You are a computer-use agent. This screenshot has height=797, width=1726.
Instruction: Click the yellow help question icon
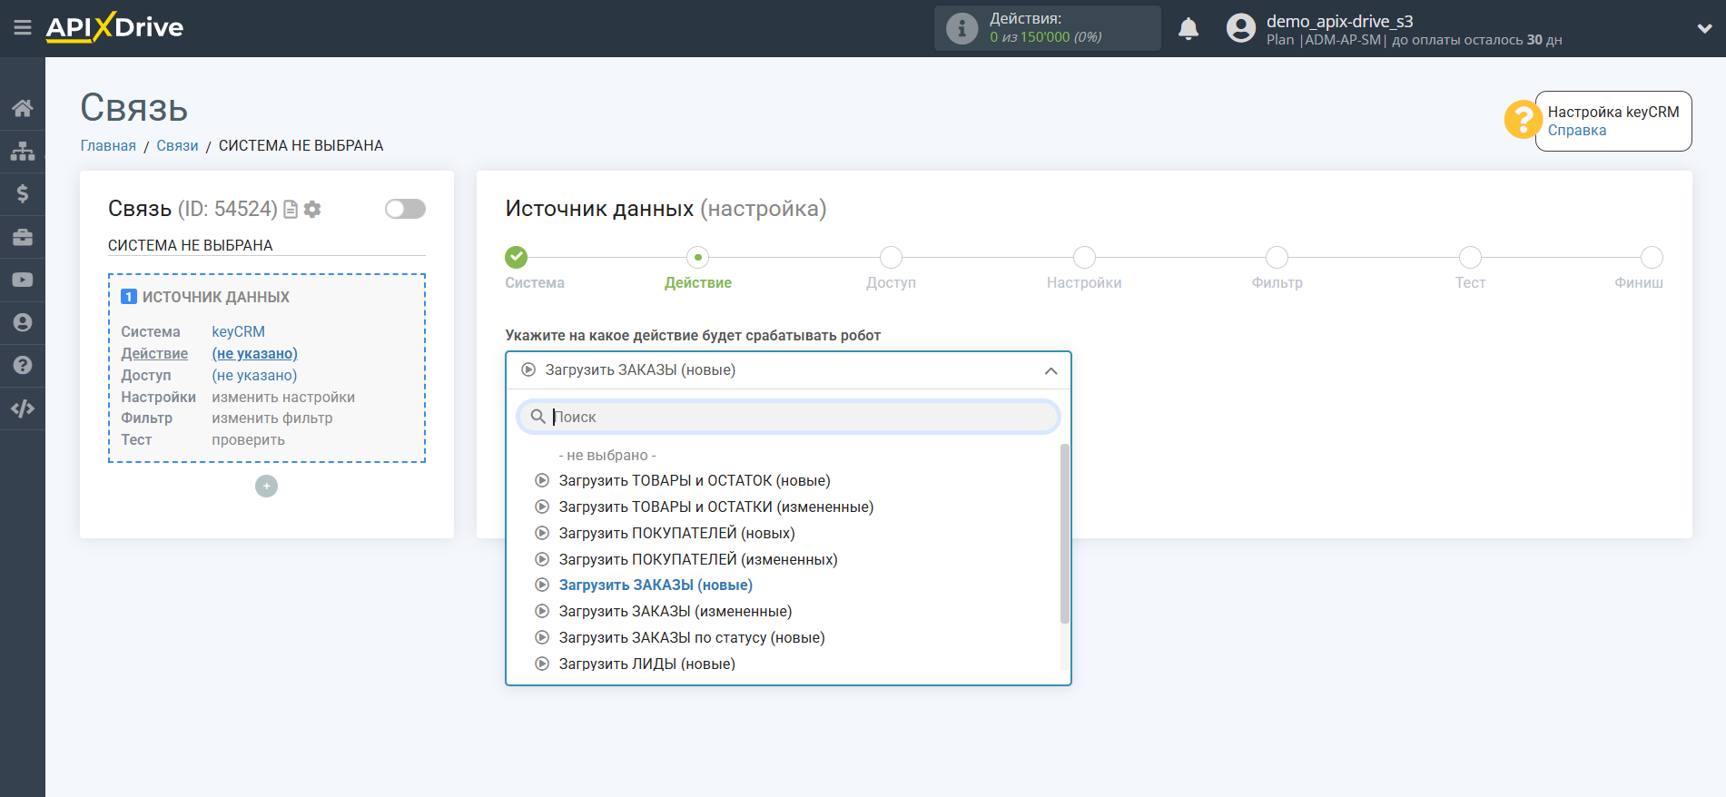coord(1523,119)
